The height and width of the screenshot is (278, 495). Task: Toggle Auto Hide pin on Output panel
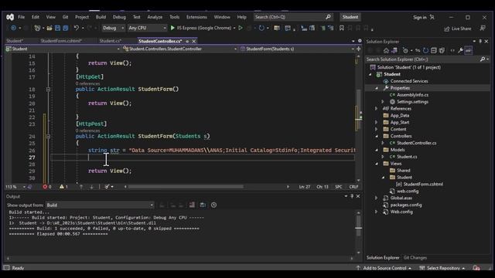point(352,196)
